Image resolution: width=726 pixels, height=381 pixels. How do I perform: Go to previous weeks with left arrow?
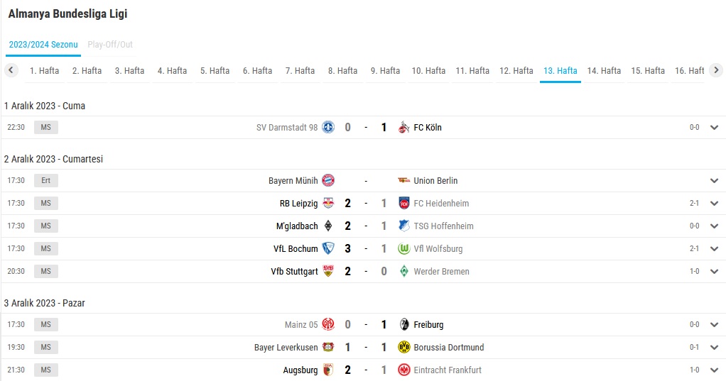click(x=11, y=70)
